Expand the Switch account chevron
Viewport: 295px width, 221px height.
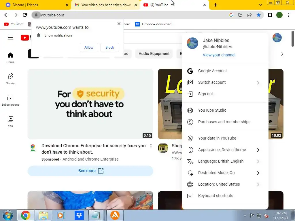pos(258,83)
